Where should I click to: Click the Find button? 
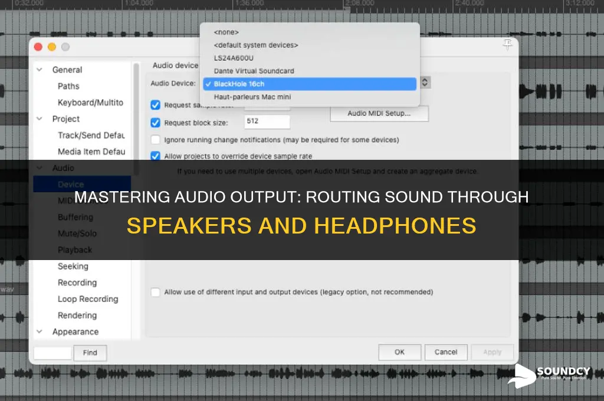[90, 353]
